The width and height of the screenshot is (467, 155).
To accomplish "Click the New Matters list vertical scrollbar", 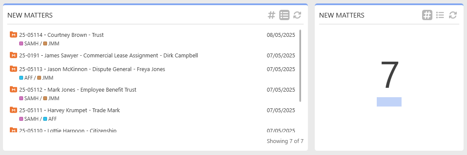I will point(300,66).
